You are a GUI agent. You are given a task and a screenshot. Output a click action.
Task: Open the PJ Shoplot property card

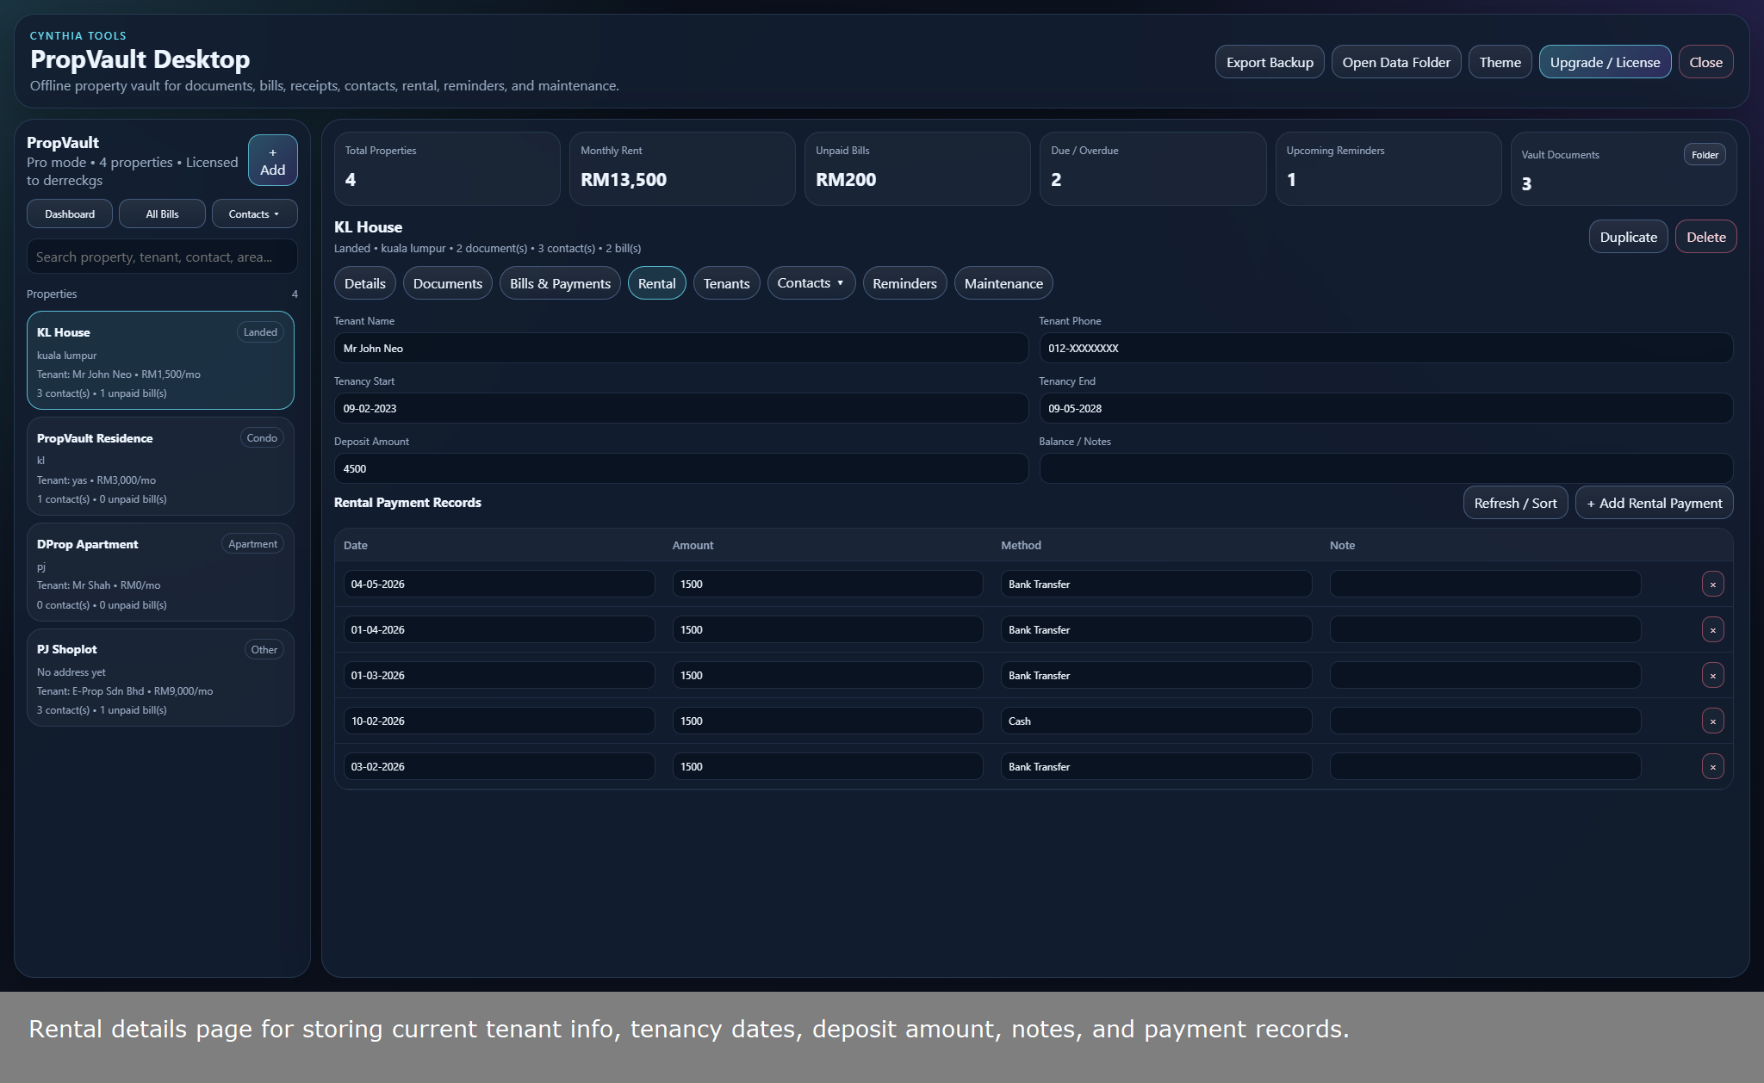pyautogui.click(x=160, y=678)
